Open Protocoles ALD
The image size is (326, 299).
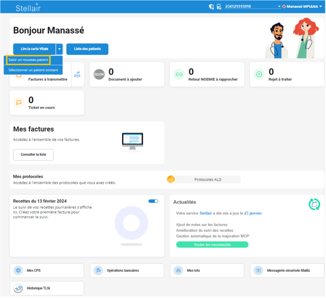(208, 180)
